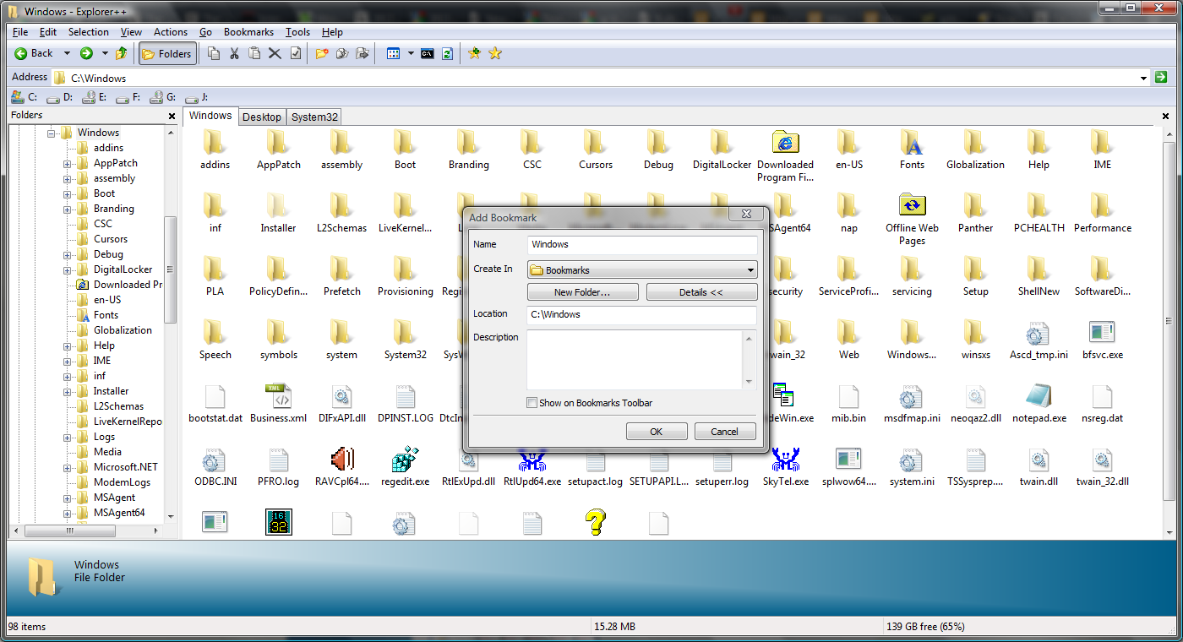
Task: Open the Back history dropdown arrow
Action: coord(67,53)
